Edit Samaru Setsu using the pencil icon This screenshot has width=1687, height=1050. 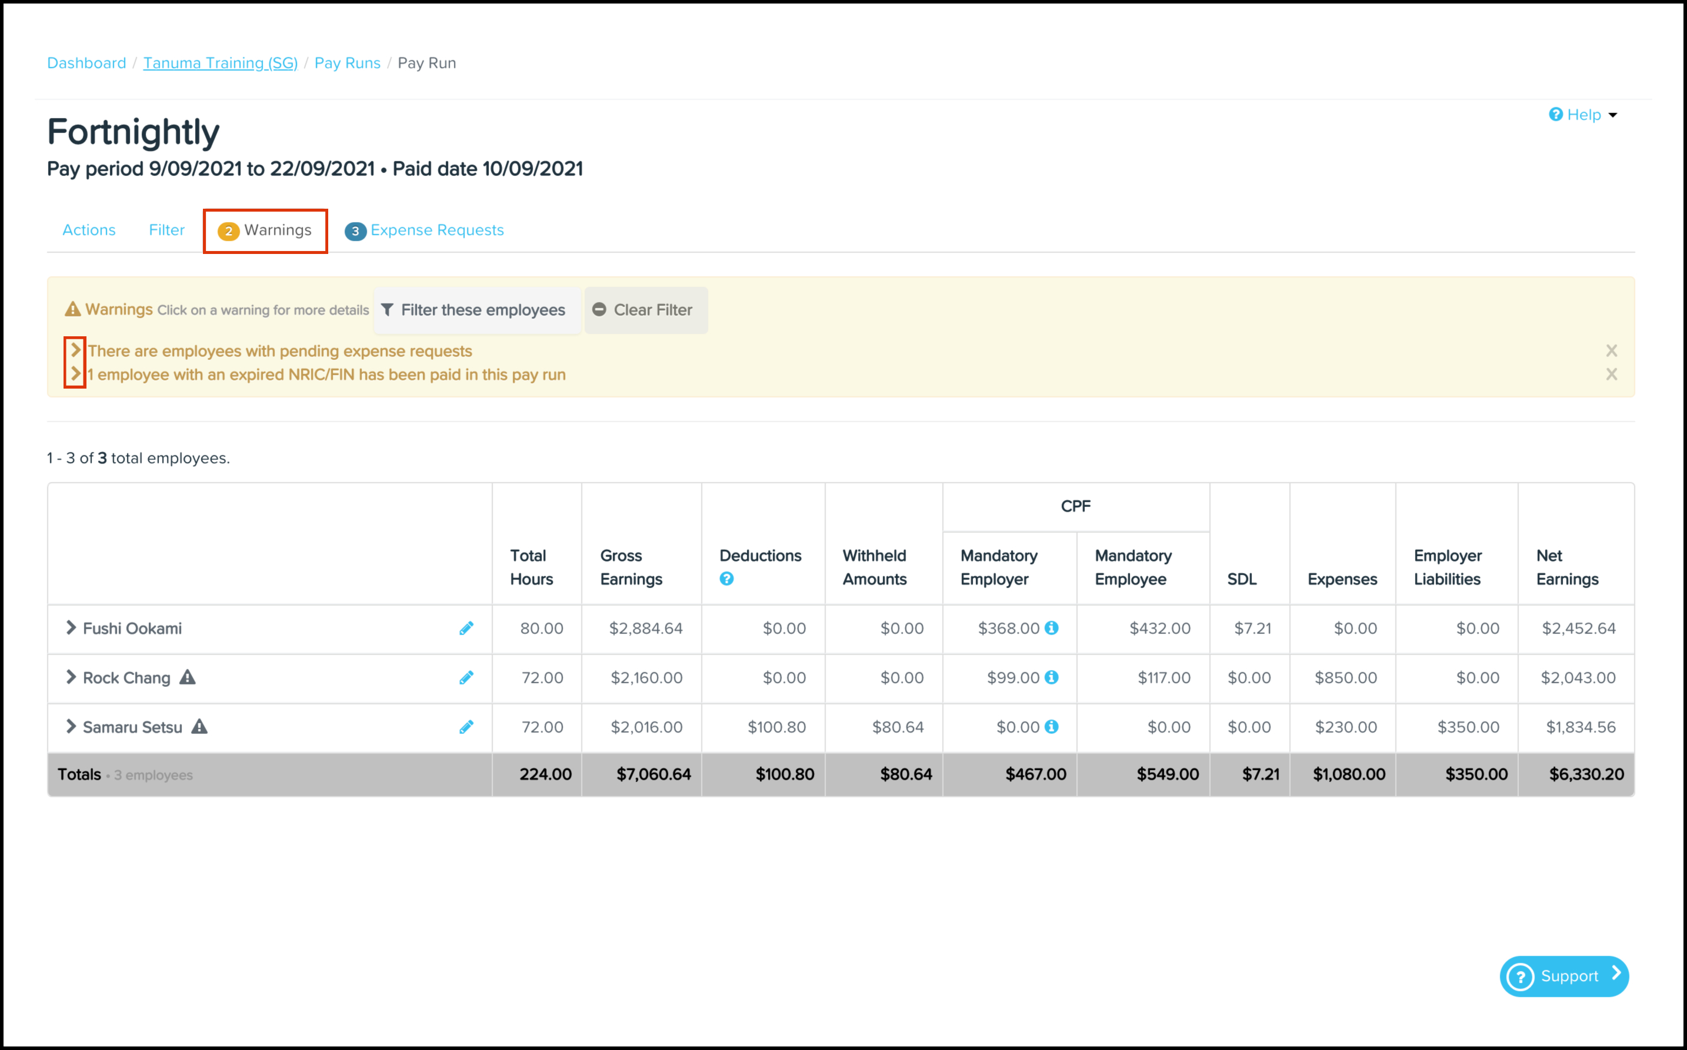466,727
